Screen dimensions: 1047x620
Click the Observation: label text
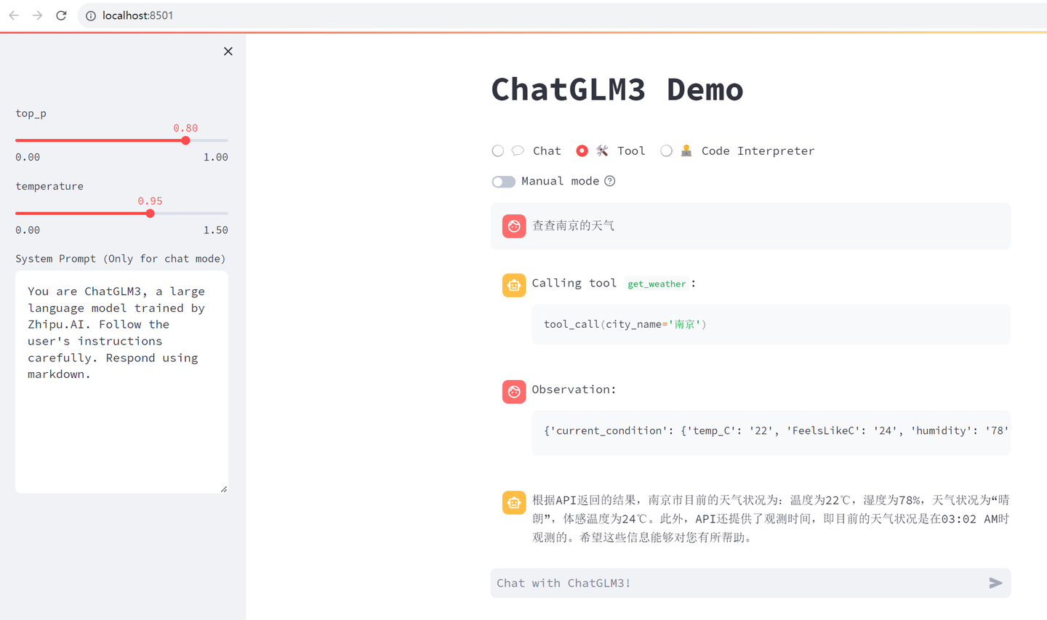coord(574,390)
